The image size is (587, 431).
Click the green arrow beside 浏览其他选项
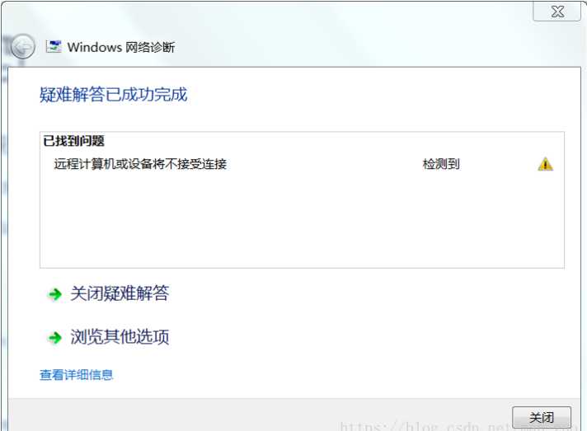pos(54,338)
